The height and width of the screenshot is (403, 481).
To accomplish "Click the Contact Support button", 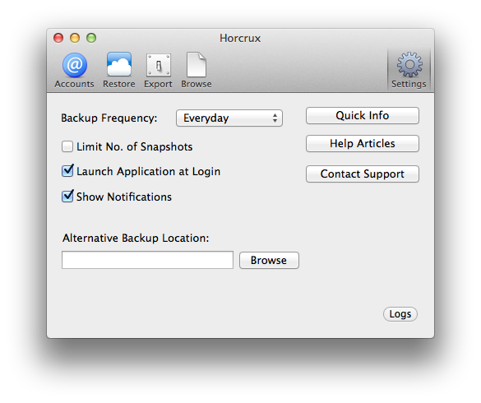I will tap(363, 174).
